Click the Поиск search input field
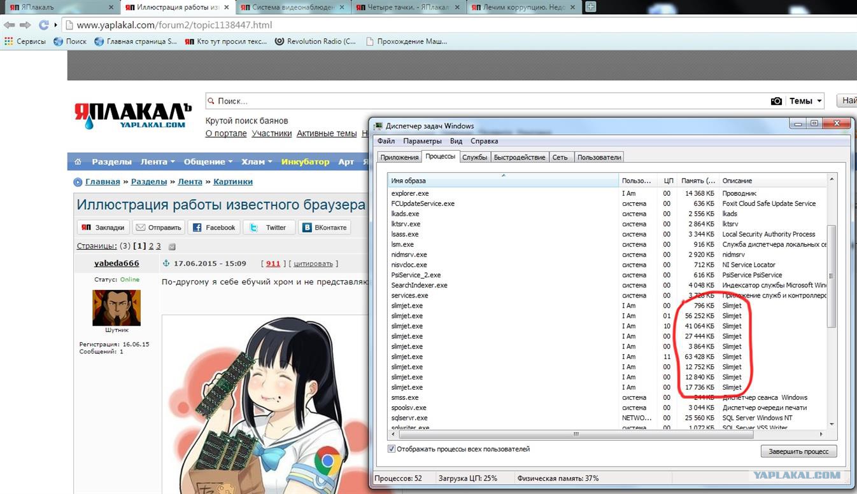857x494 pixels. [486, 101]
